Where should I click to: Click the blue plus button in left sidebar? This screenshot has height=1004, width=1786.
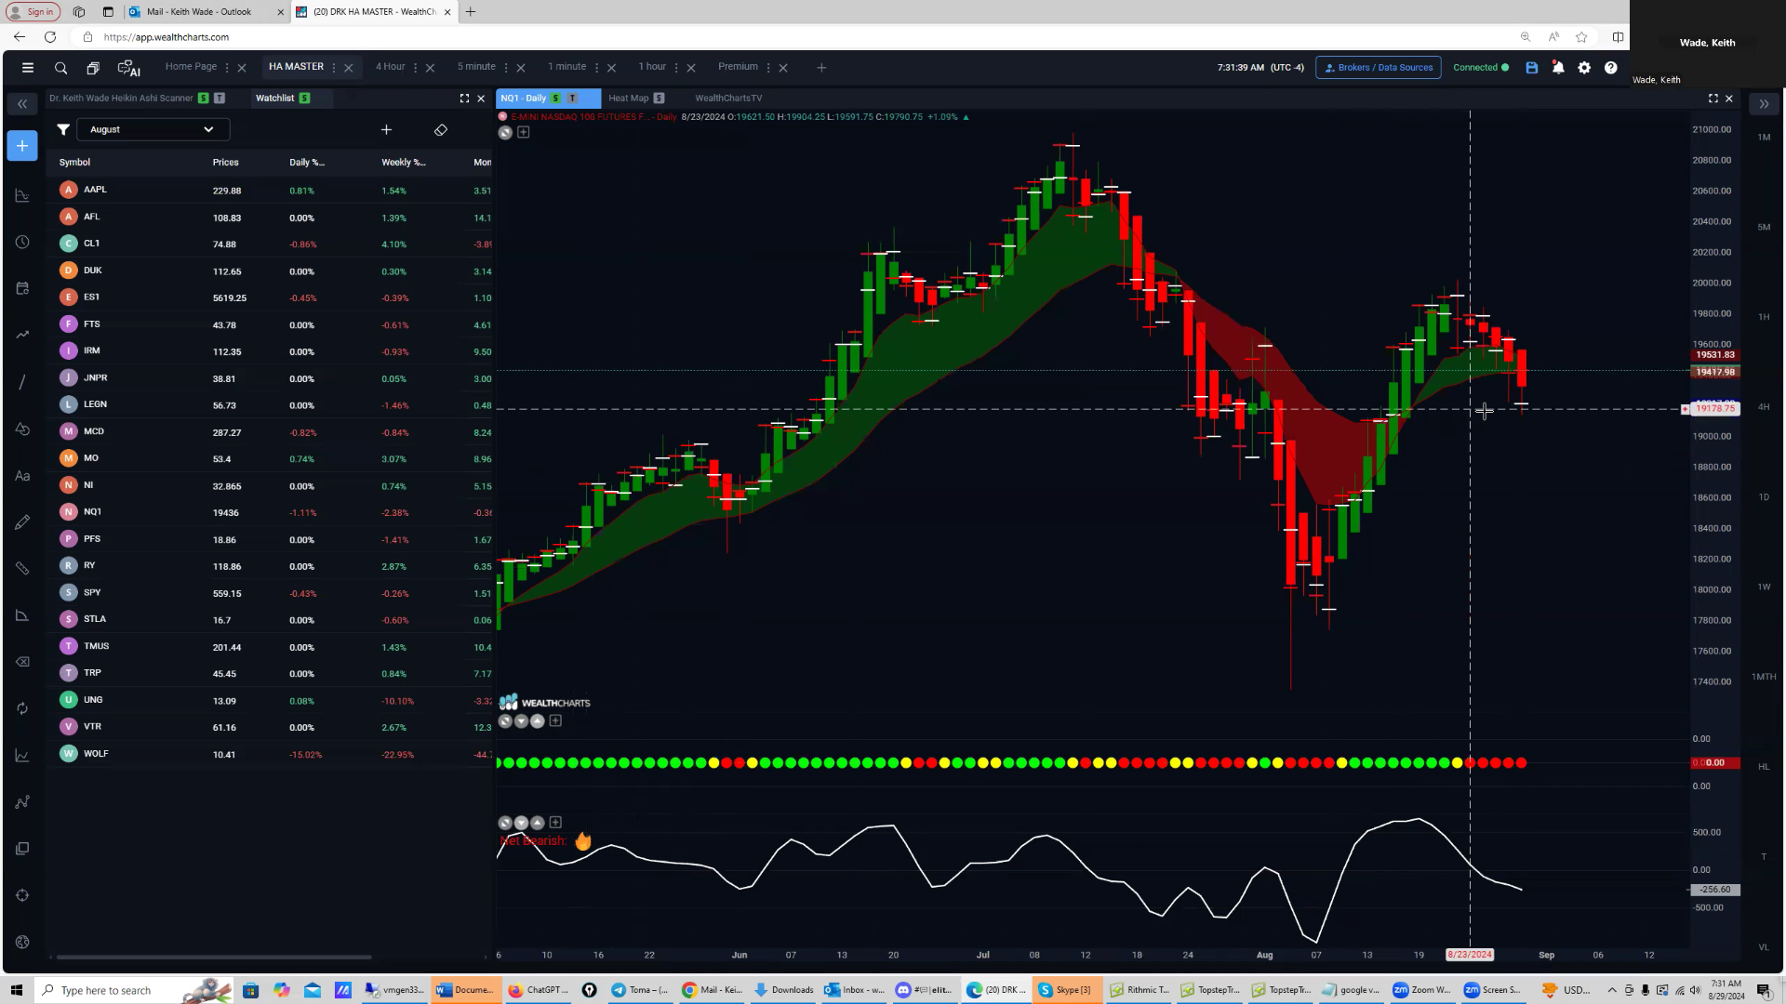(x=22, y=146)
